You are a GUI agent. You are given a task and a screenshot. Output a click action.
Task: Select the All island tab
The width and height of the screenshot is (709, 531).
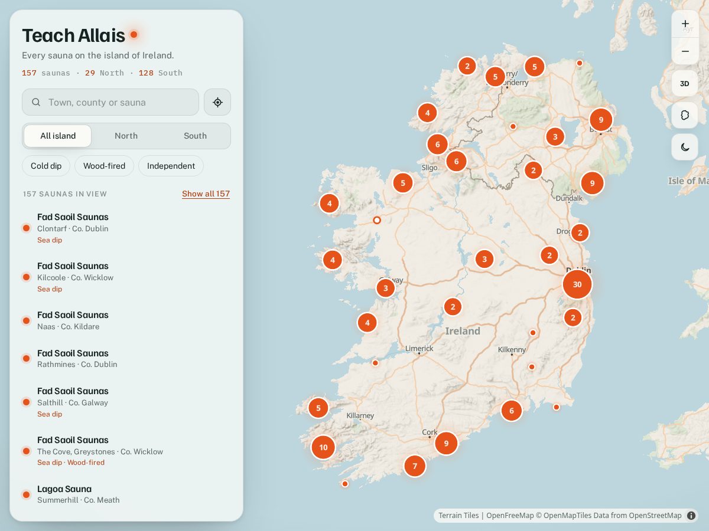pos(58,136)
